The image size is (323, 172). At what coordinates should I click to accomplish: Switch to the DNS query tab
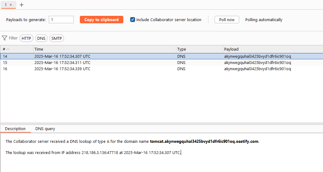[x=45, y=129]
